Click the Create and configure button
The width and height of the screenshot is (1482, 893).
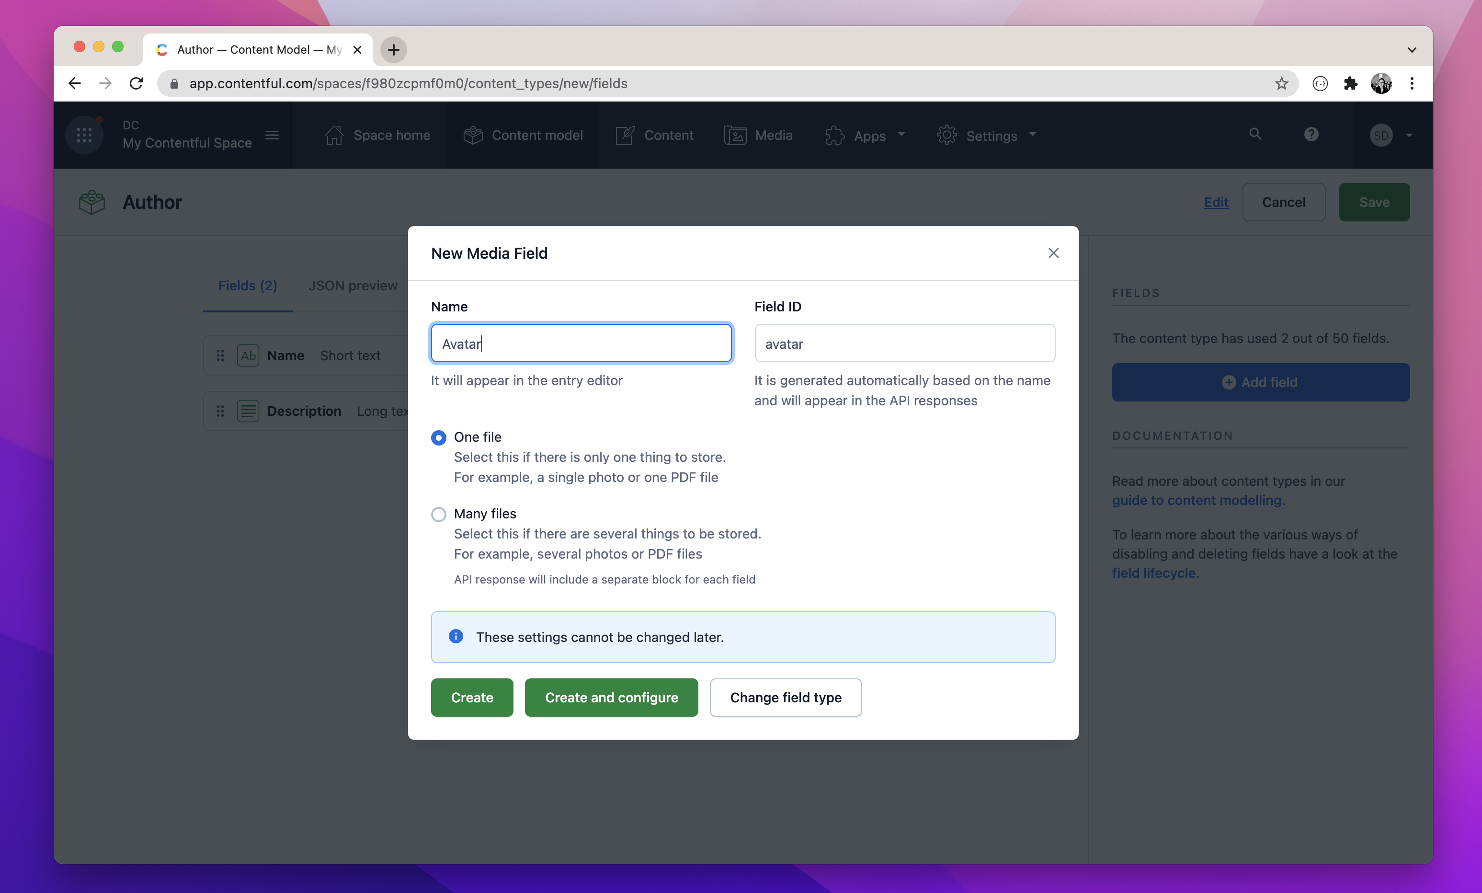pyautogui.click(x=611, y=698)
